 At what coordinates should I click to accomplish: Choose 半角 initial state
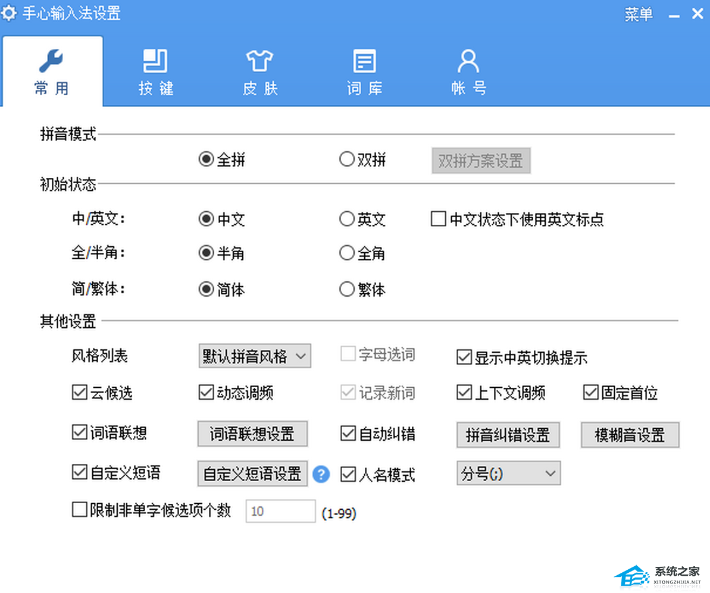pyautogui.click(x=206, y=253)
